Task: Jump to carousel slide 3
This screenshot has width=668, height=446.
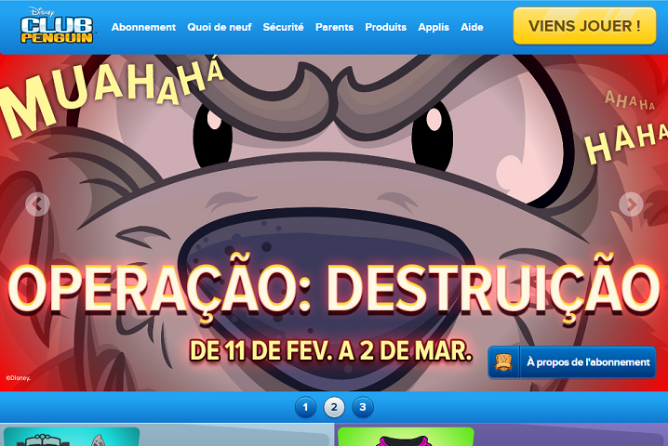Action: tap(363, 407)
